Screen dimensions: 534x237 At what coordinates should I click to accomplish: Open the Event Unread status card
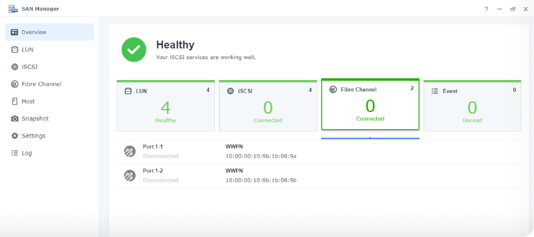point(472,106)
